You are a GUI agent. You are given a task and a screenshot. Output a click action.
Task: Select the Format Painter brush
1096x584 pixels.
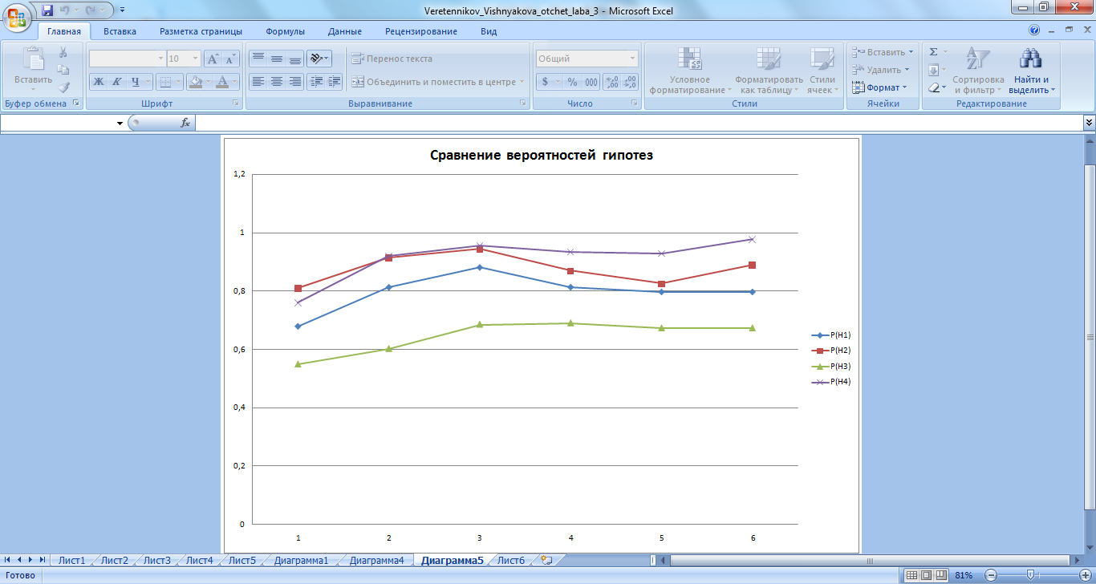(63, 87)
